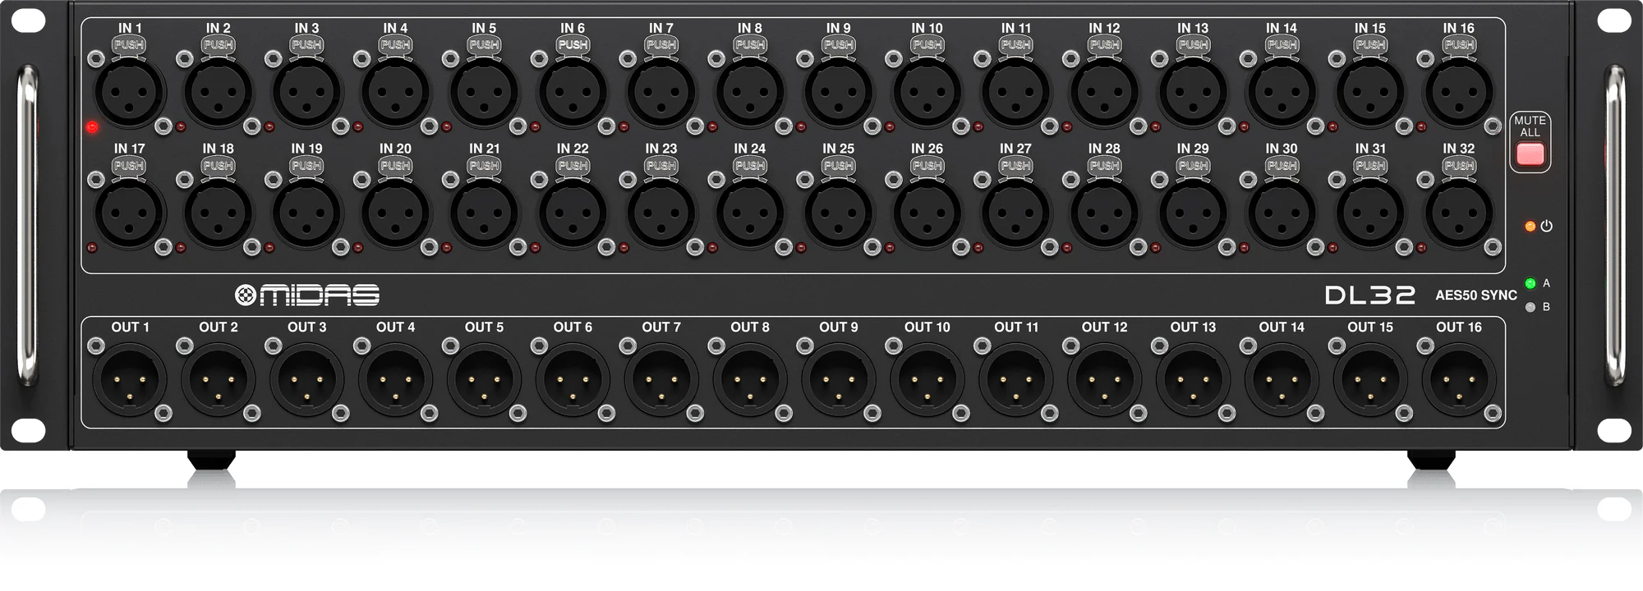Click the "OUT 12" label text
This screenshot has height=591, width=1643.
click(x=1104, y=327)
